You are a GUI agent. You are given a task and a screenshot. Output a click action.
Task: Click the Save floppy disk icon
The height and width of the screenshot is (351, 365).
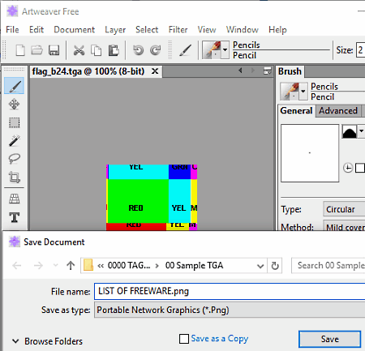[54, 50]
